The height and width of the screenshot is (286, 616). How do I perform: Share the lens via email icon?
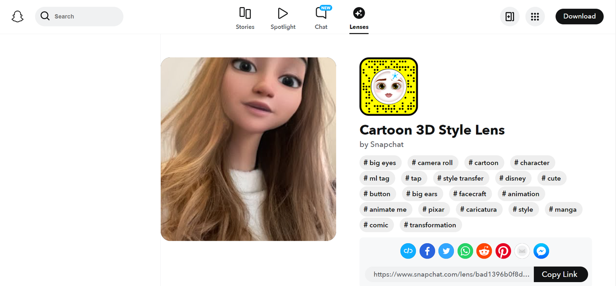point(522,251)
